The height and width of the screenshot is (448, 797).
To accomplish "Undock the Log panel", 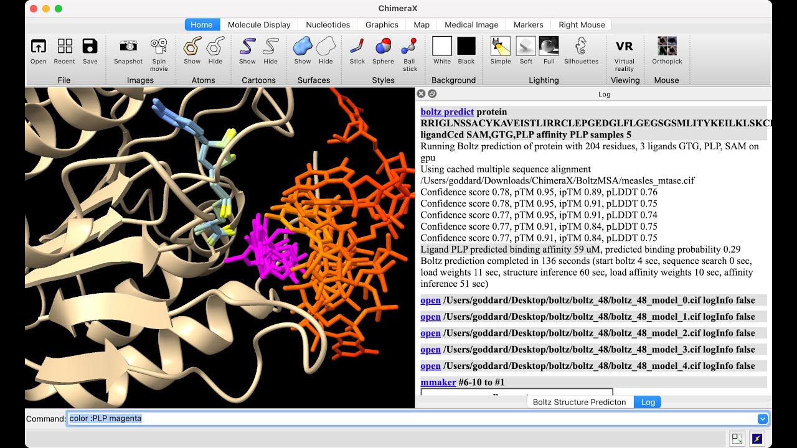I will pyautogui.click(x=432, y=94).
